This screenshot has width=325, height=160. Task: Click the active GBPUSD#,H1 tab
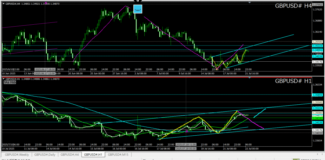point(93,155)
